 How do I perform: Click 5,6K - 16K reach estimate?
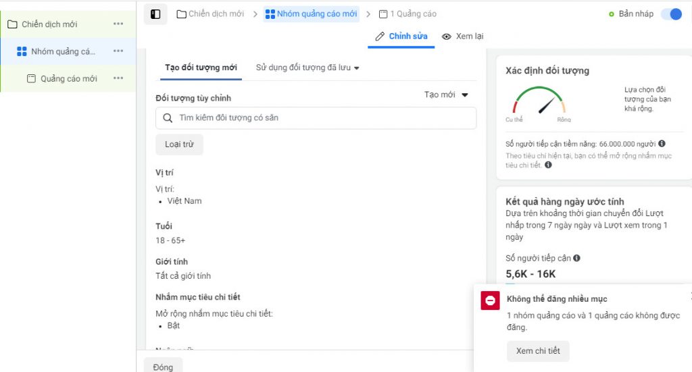coord(530,274)
